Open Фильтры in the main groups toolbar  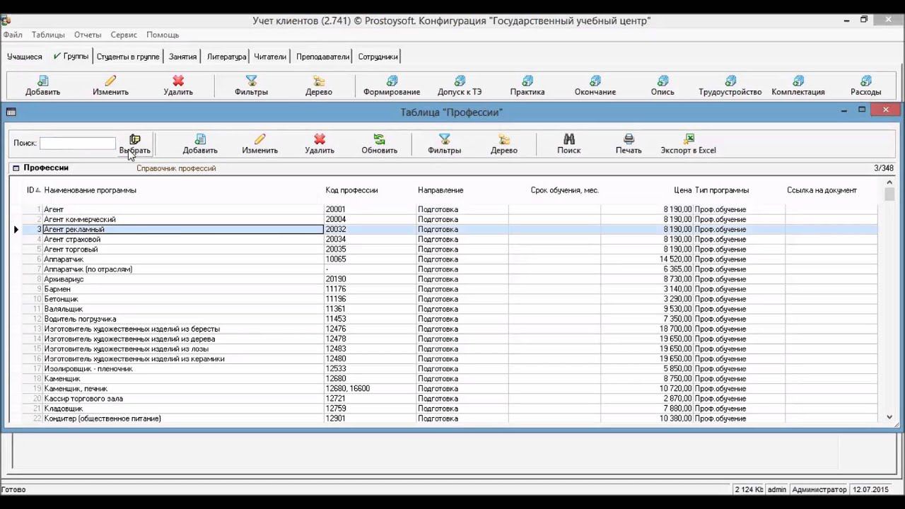click(x=251, y=86)
